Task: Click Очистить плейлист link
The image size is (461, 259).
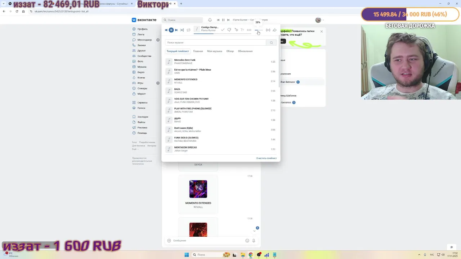Action: pyautogui.click(x=267, y=158)
